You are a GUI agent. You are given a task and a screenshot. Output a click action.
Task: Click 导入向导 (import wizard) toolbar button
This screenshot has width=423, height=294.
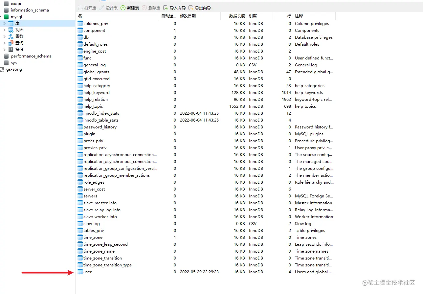click(x=174, y=8)
